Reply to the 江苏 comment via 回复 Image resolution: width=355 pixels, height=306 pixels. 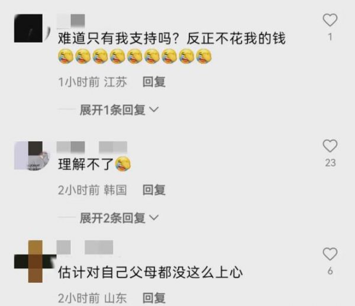[x=154, y=82]
